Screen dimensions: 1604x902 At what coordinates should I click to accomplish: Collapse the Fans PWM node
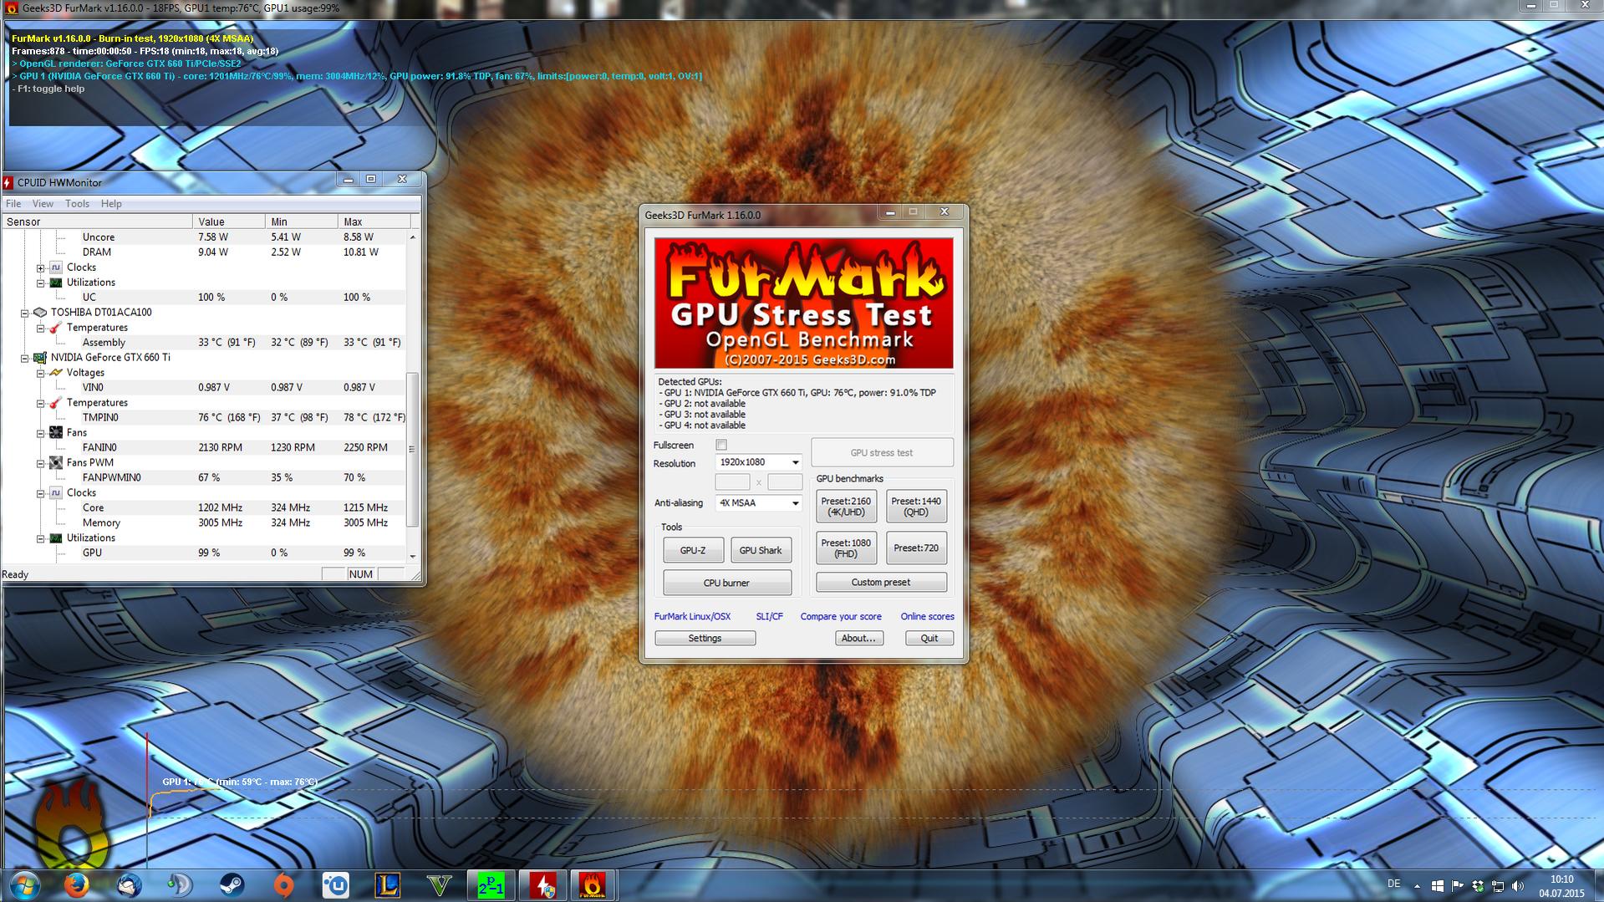(40, 463)
